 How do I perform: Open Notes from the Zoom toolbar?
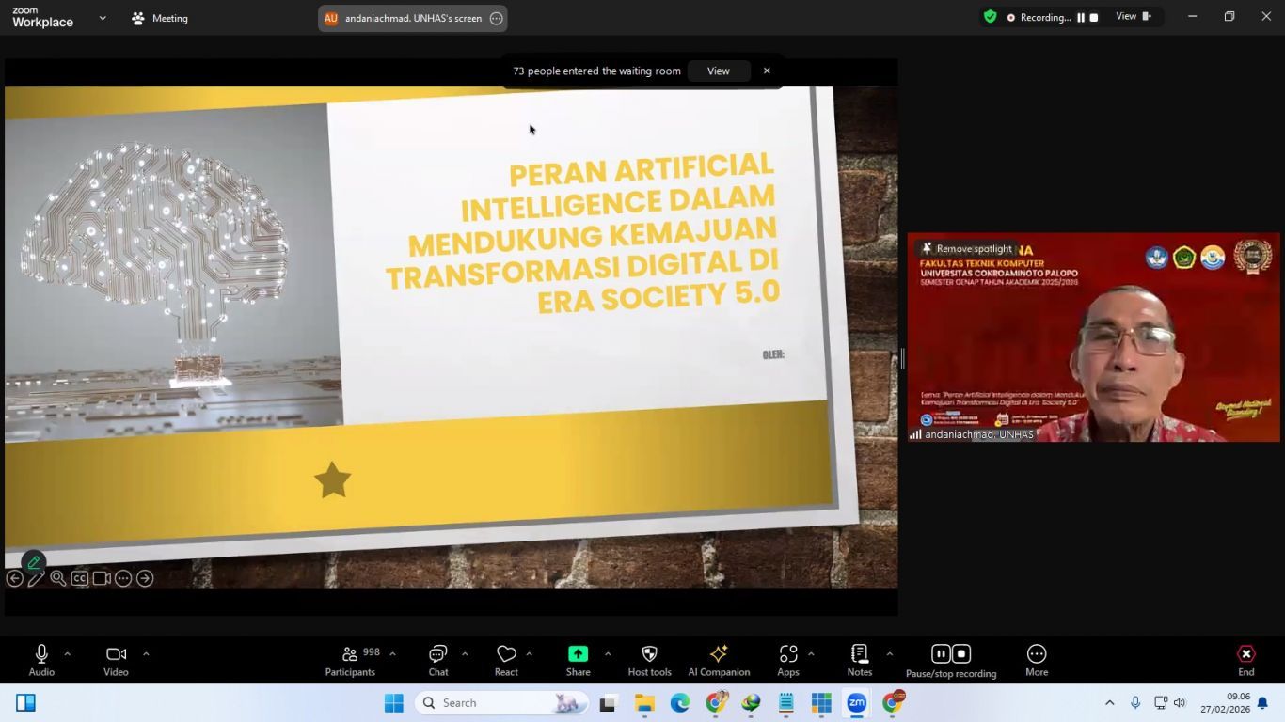858,658
